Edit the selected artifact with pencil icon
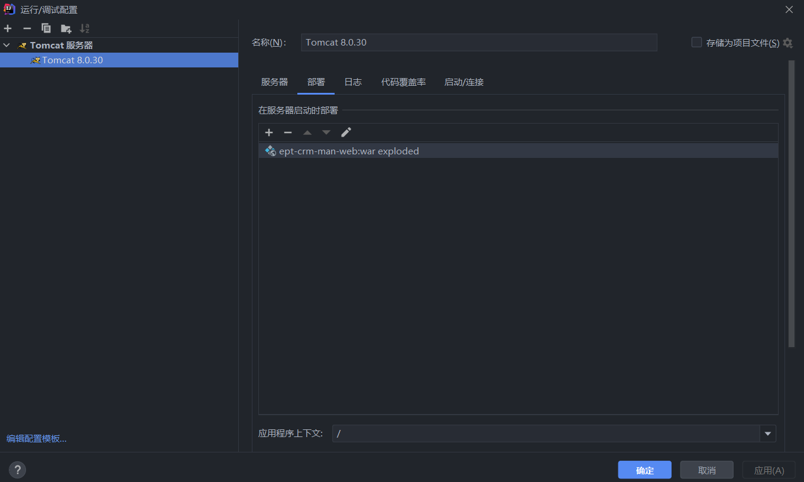Viewport: 804px width, 482px height. (346, 132)
